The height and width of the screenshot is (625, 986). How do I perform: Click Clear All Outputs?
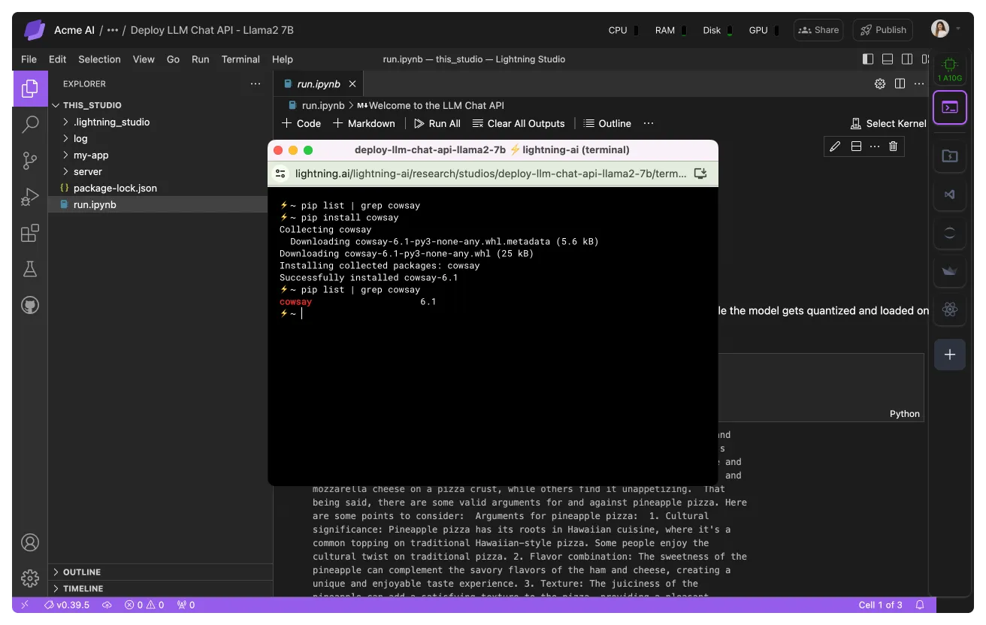click(x=518, y=123)
